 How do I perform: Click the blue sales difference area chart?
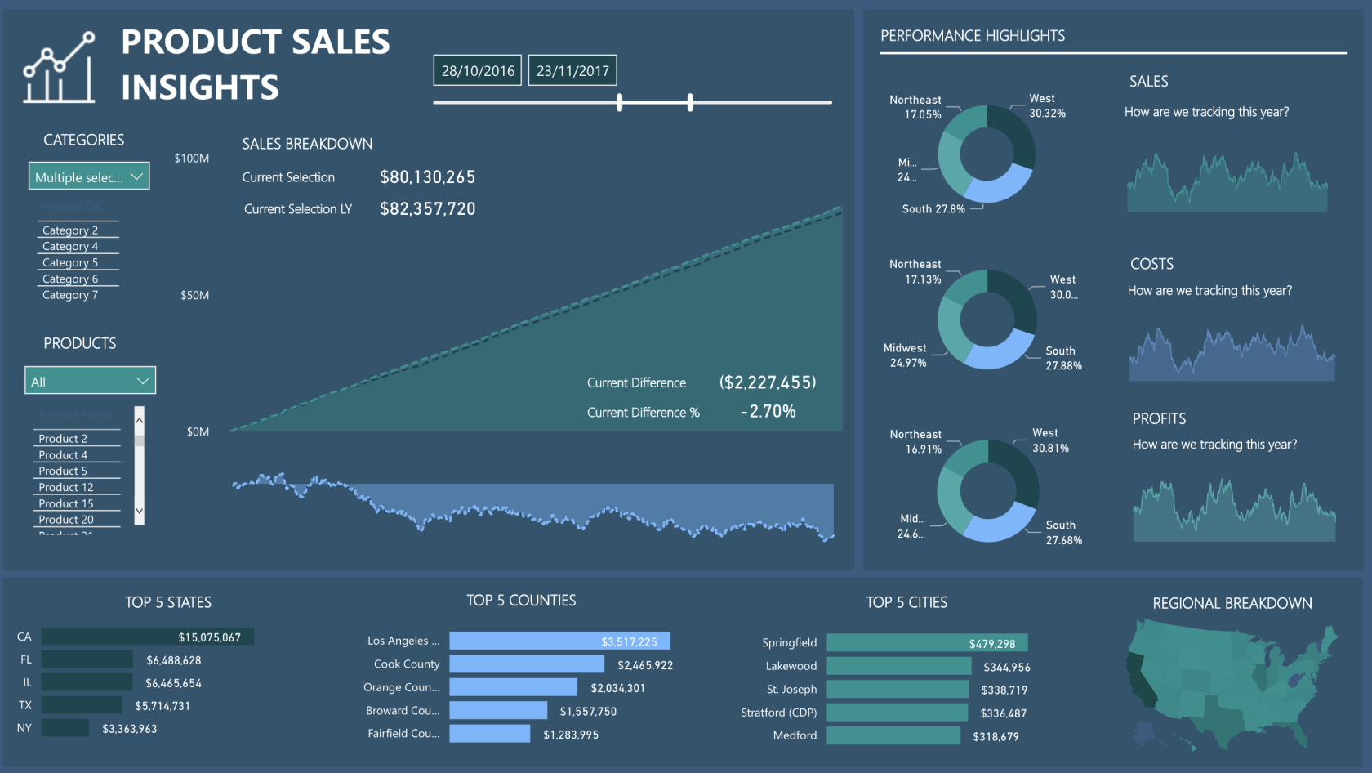(x=533, y=507)
